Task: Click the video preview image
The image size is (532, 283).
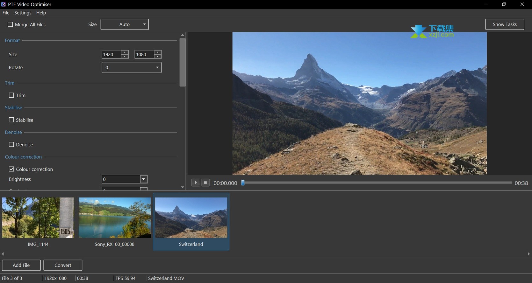Action: (x=359, y=103)
